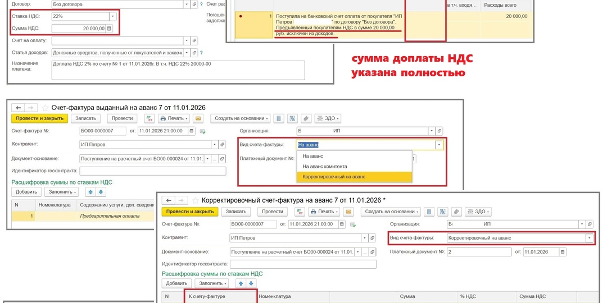Click help question mark beside Статья доходов

(x=202, y=53)
